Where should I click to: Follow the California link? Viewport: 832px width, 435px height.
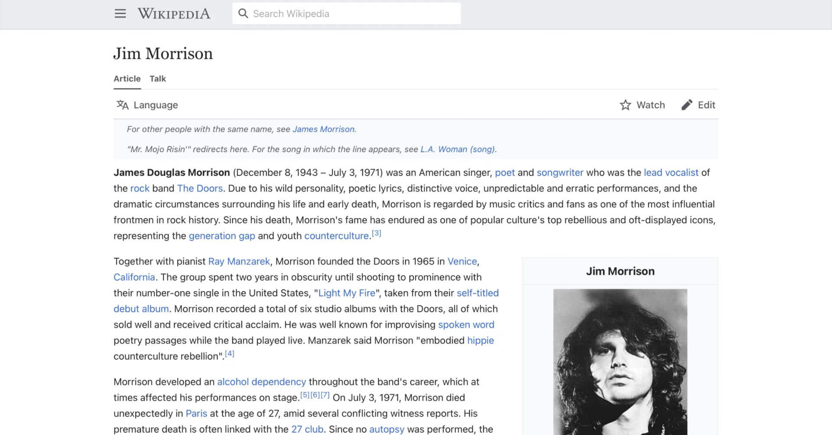pyautogui.click(x=134, y=277)
